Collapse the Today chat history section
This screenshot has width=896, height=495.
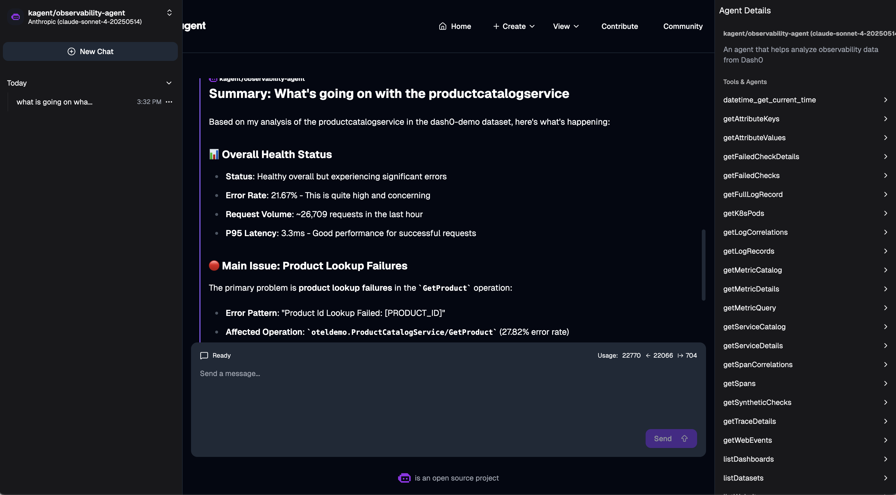coord(169,83)
